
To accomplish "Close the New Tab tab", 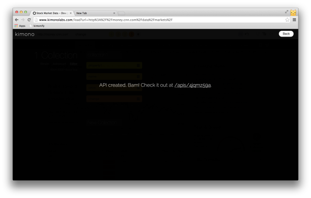I will [114, 13].
